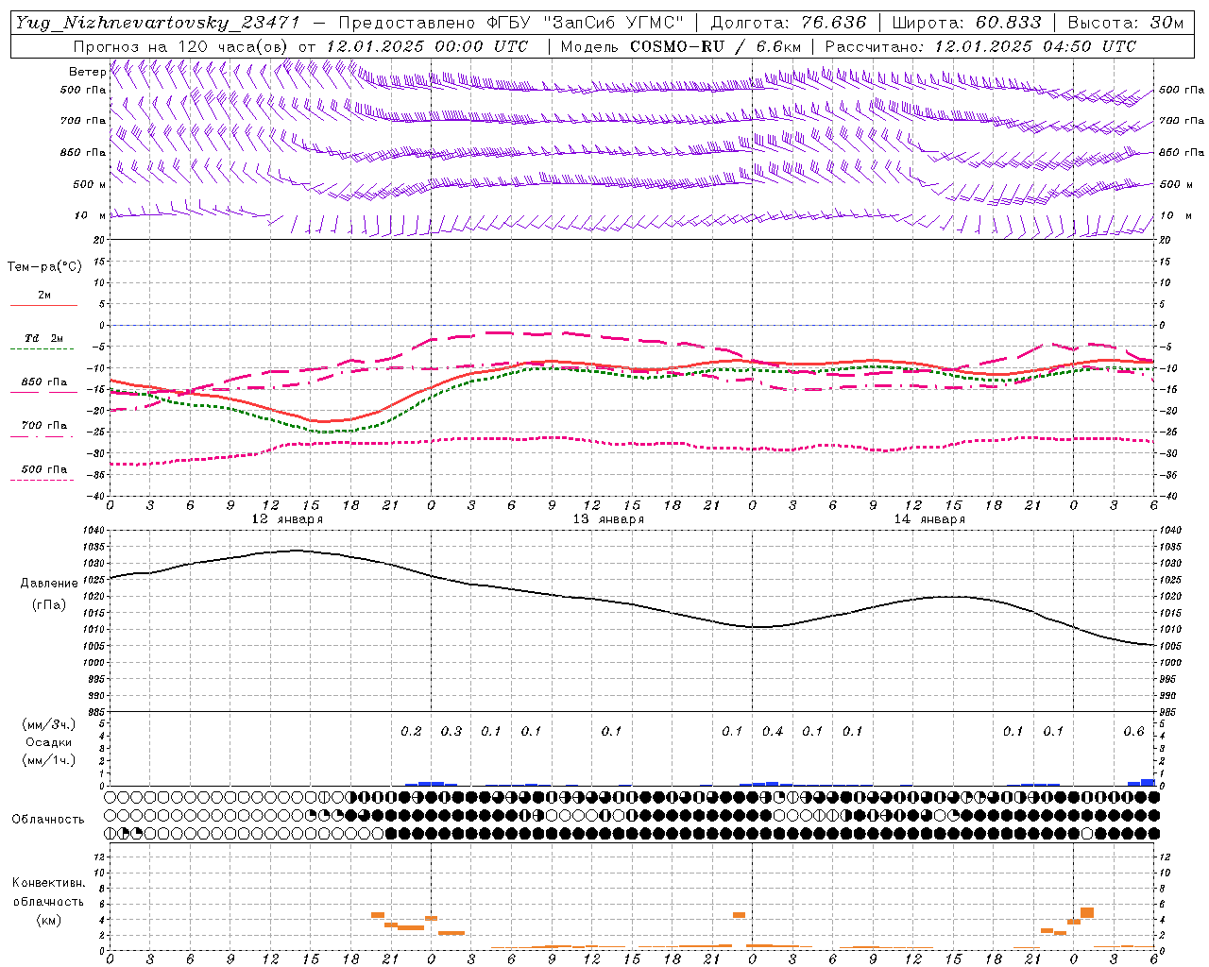The height and width of the screenshot is (967, 1209).
Task: Click the 0.4 precipitation value
Action: tap(773, 732)
